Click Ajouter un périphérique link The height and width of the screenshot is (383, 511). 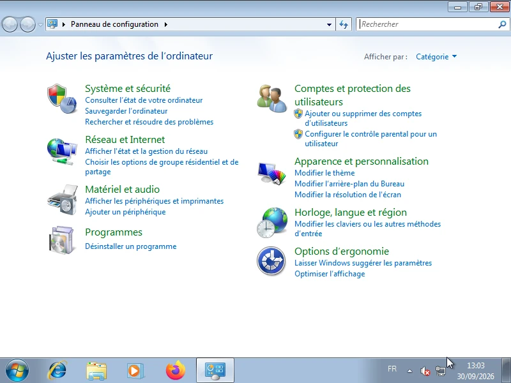pos(125,212)
